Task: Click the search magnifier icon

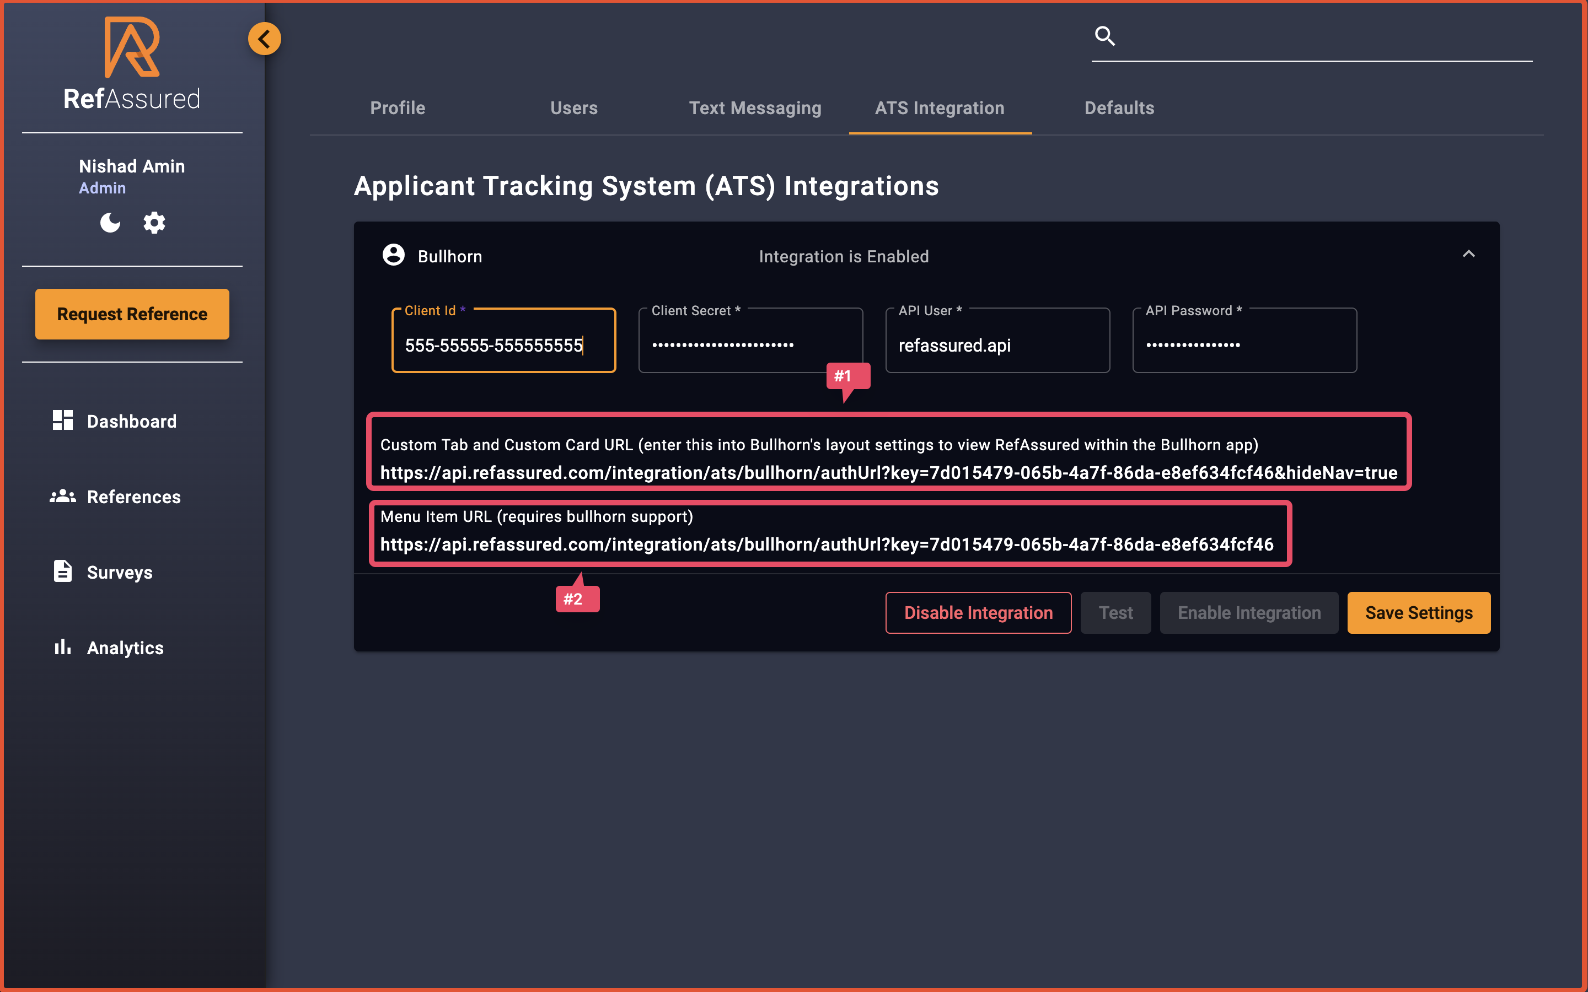Action: (1105, 35)
